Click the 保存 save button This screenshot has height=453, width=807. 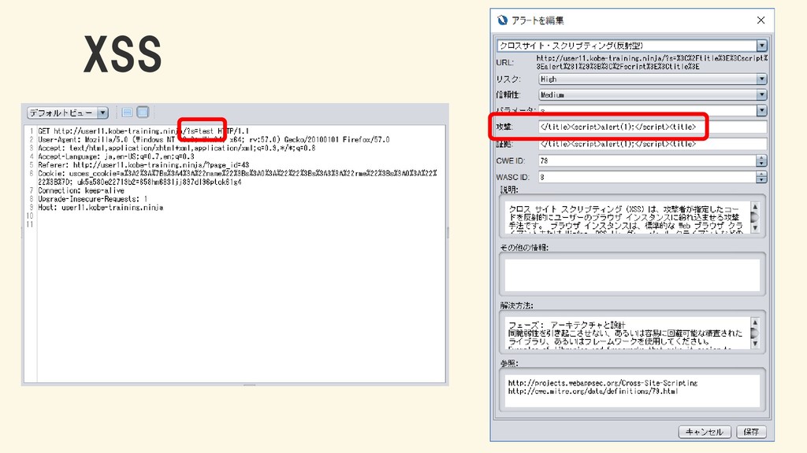pyautogui.click(x=751, y=432)
